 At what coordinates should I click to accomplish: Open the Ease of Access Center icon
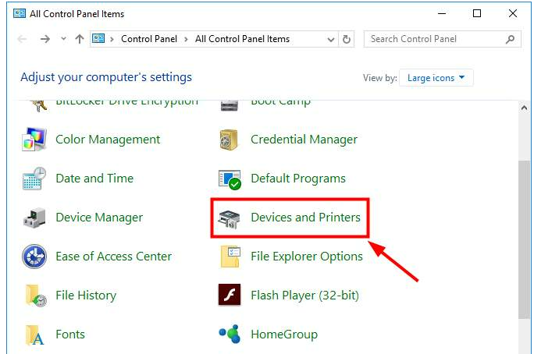[x=35, y=257]
